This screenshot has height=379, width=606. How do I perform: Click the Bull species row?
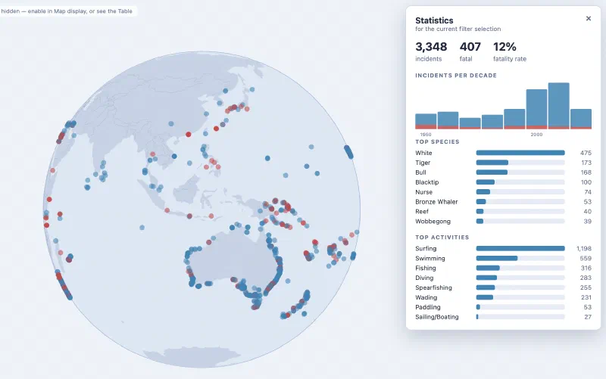tap(503, 172)
